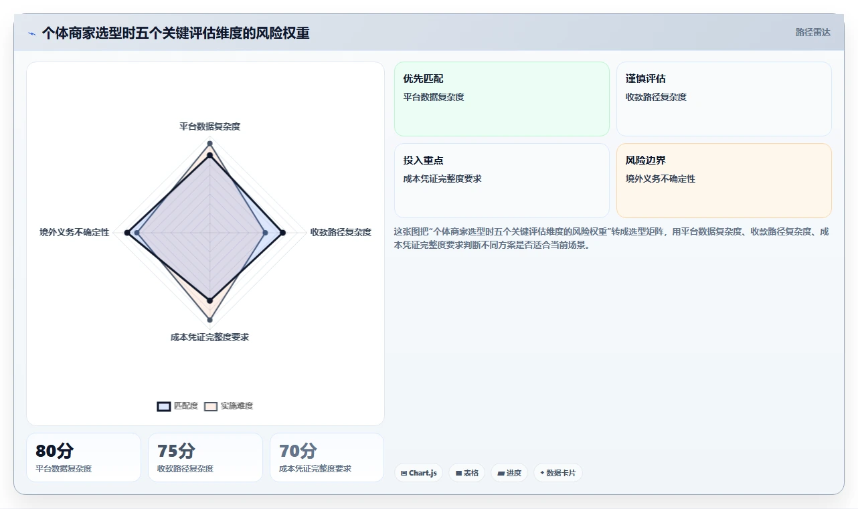Screen dimensions: 858x509
Task: Click the 75分 score card
Action: [x=205, y=457]
